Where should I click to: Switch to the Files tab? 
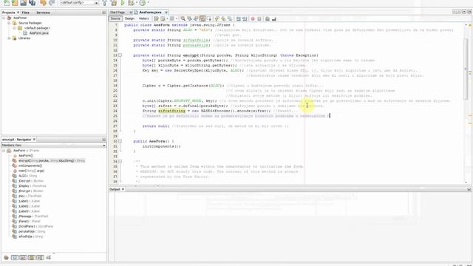click(26, 13)
